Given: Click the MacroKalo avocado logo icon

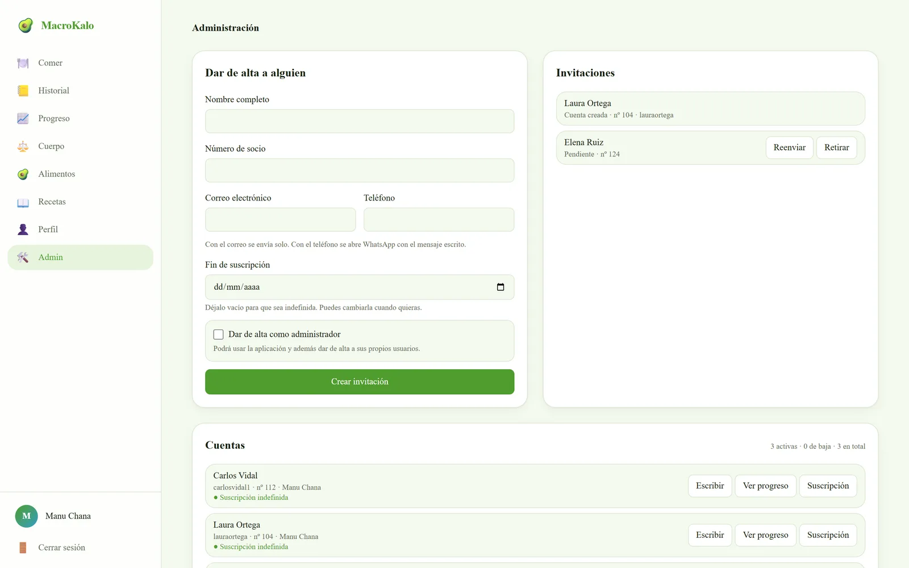Looking at the screenshot, I should (x=26, y=26).
